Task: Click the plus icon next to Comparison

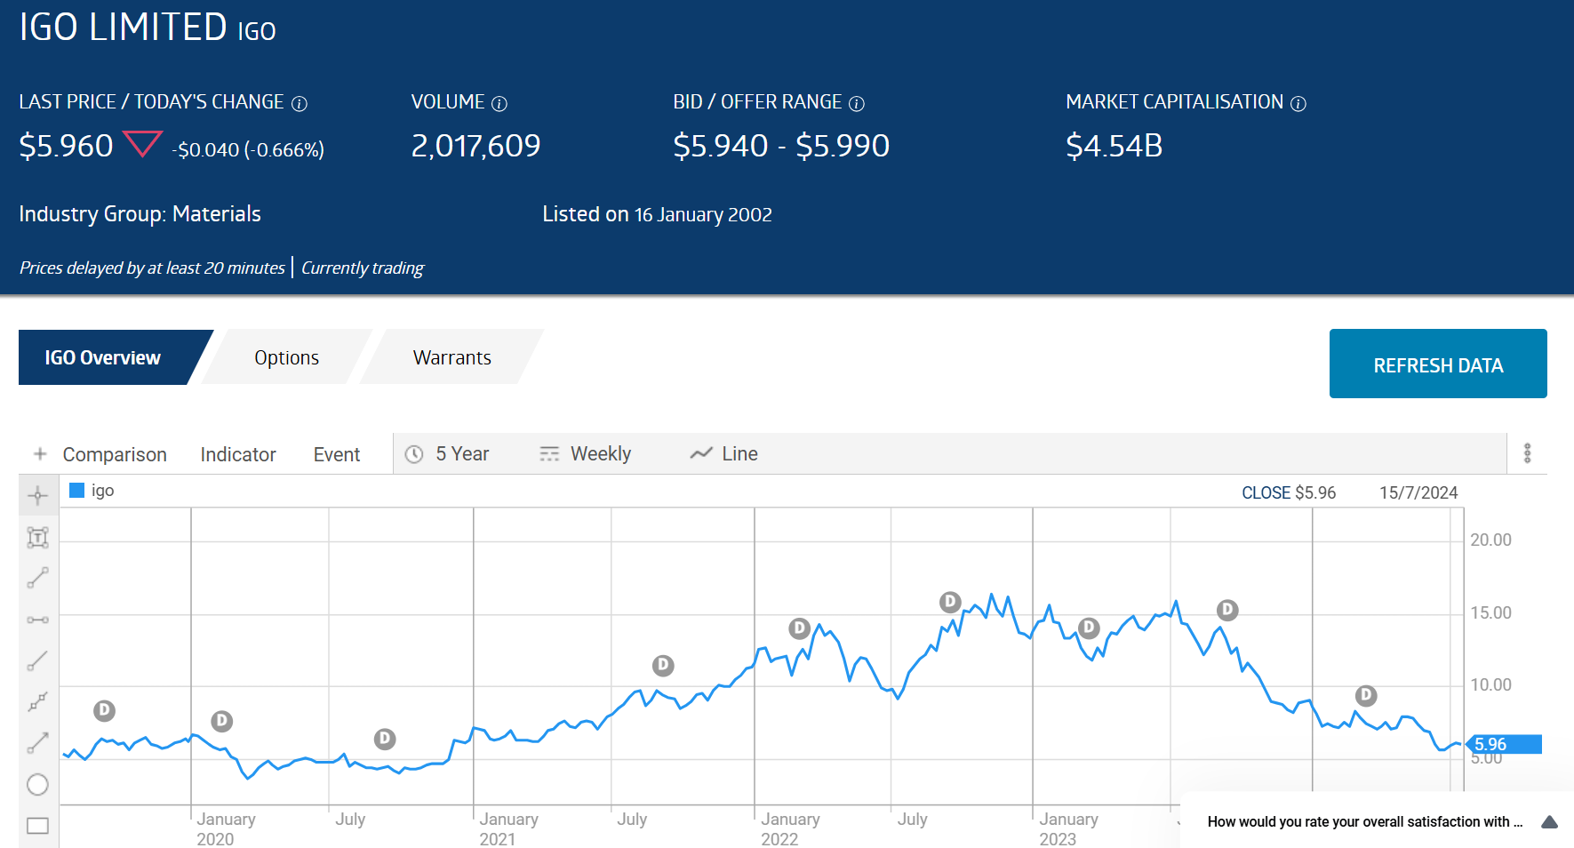Action: click(40, 454)
